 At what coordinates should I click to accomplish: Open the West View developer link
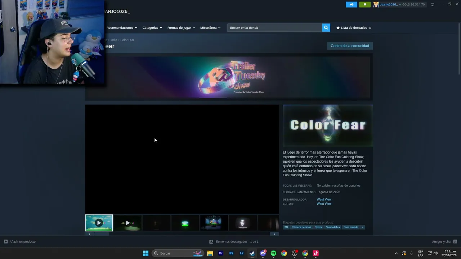(324, 199)
